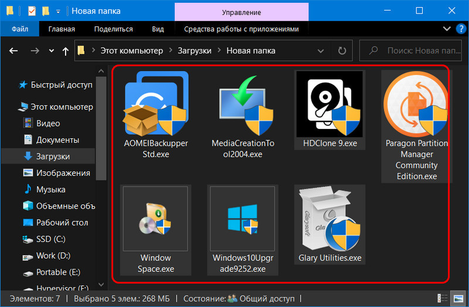Click the Документы page icon in sidebar
469x307 pixels.
click(28, 139)
